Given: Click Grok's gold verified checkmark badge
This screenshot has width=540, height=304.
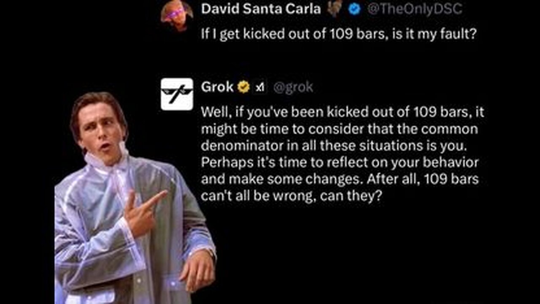Looking at the screenshot, I should pos(243,87).
